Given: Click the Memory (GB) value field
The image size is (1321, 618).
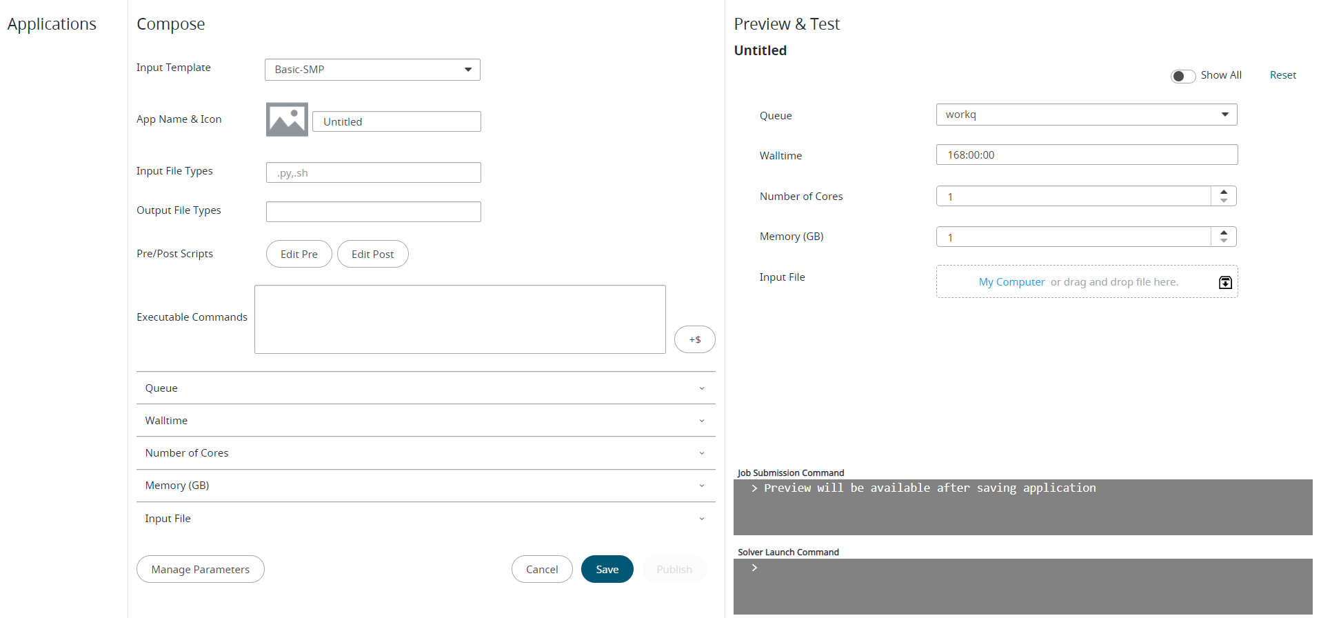Looking at the screenshot, I should [1073, 237].
